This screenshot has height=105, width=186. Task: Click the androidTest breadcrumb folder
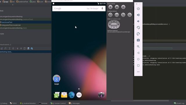tap(22, 2)
